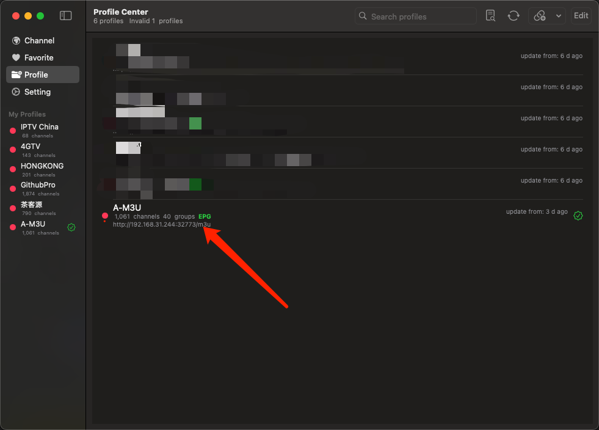Click the red status dot of A-M3U entry
This screenshot has height=430, width=599.
105,216
